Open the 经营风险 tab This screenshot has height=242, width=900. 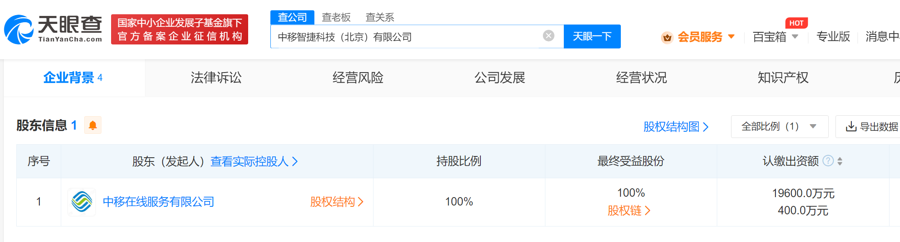(358, 78)
